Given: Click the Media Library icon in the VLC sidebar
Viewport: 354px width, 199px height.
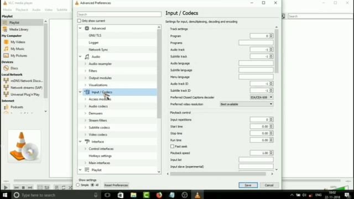Looking at the screenshot, I should pyautogui.click(x=5, y=29).
